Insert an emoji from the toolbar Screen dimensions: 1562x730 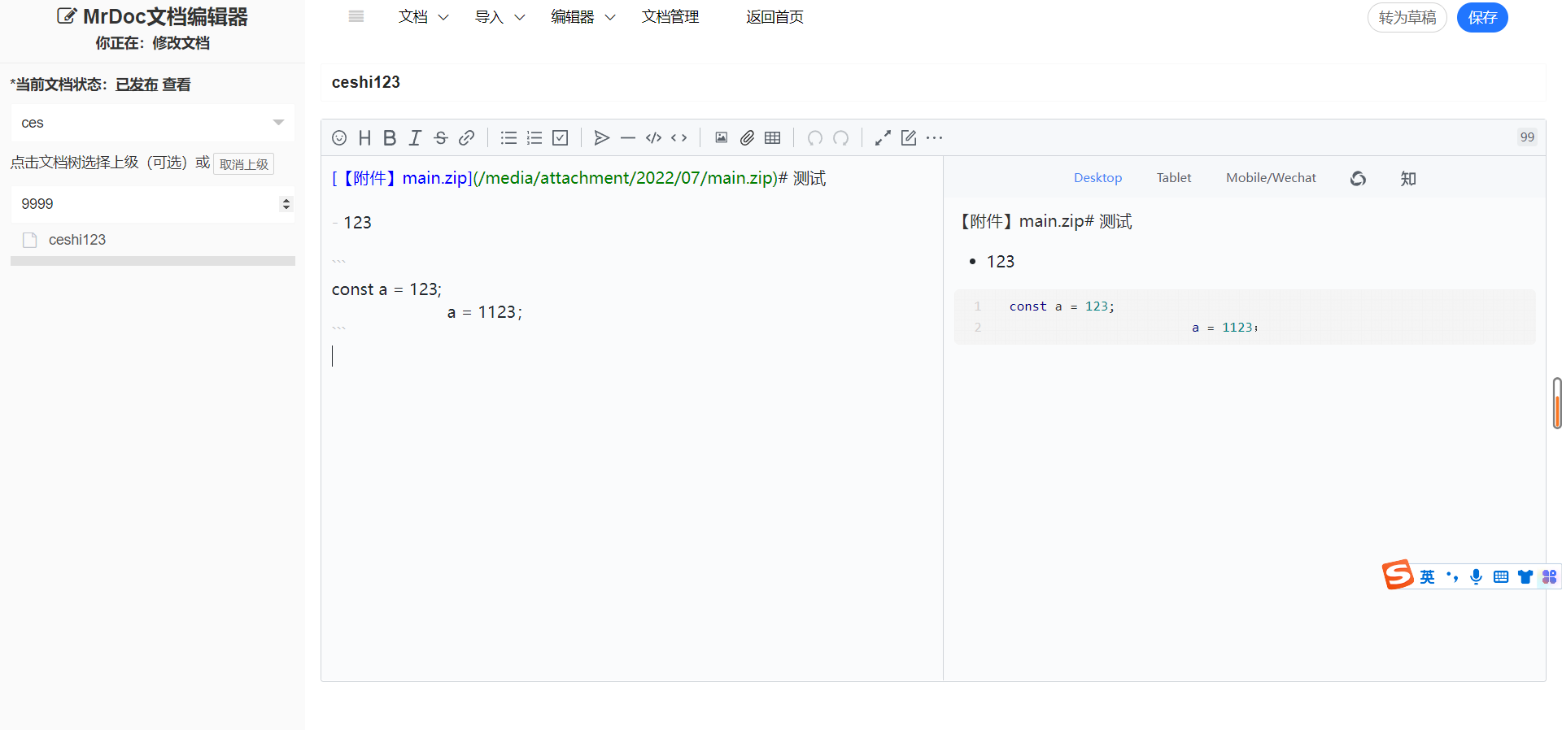pos(339,138)
